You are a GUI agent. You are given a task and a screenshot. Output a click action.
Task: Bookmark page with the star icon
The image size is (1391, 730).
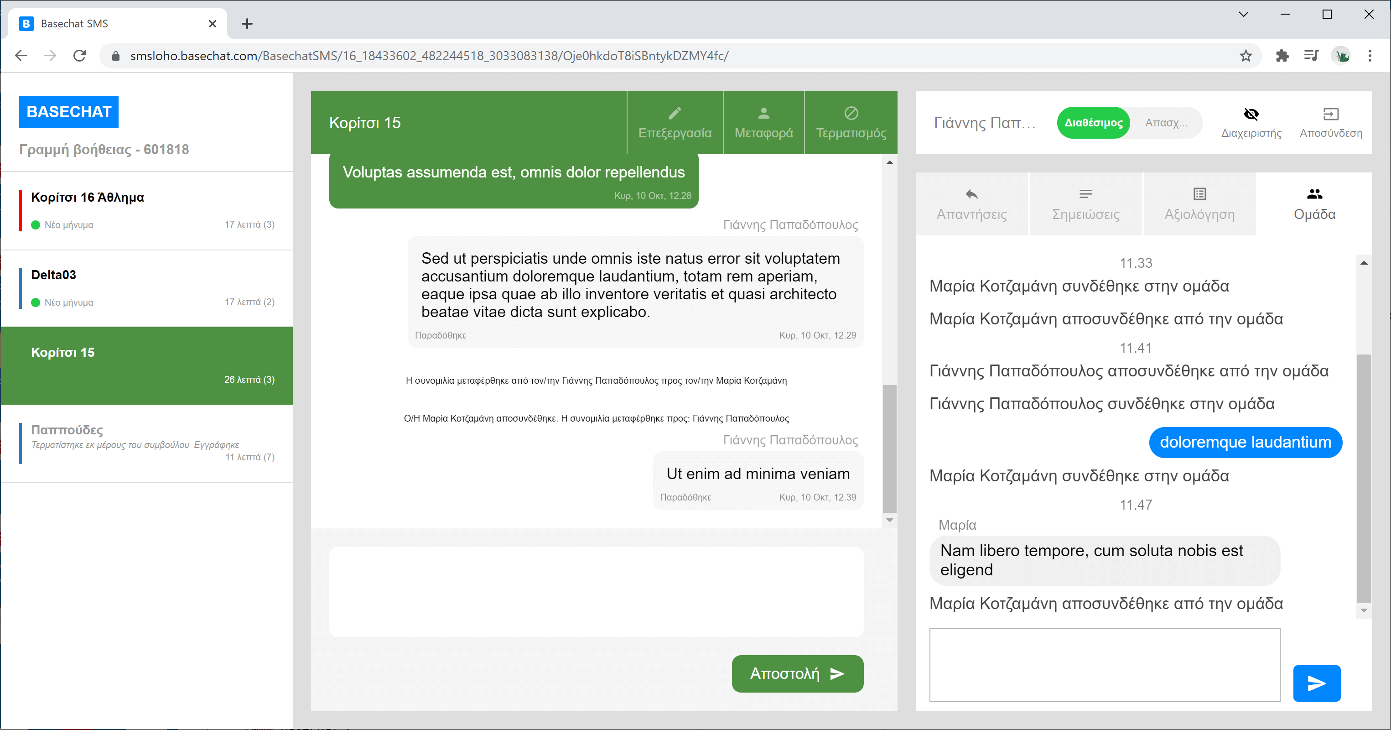point(1246,56)
